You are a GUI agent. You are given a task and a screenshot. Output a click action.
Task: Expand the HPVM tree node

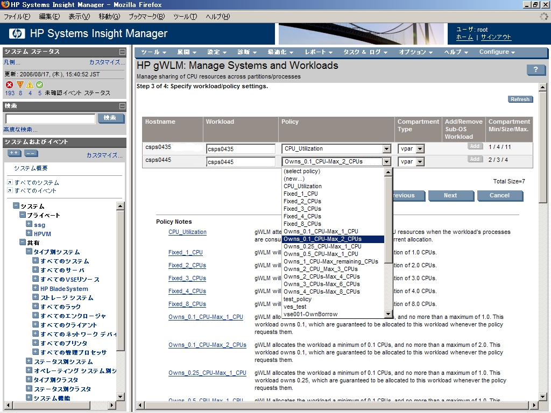[29, 233]
